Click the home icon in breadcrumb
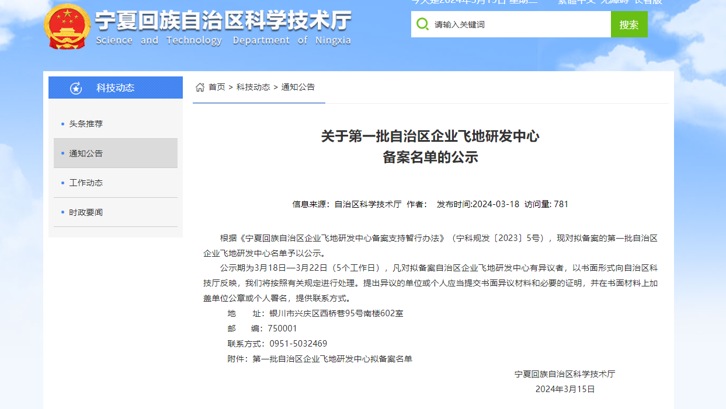726x409 pixels. tap(200, 87)
